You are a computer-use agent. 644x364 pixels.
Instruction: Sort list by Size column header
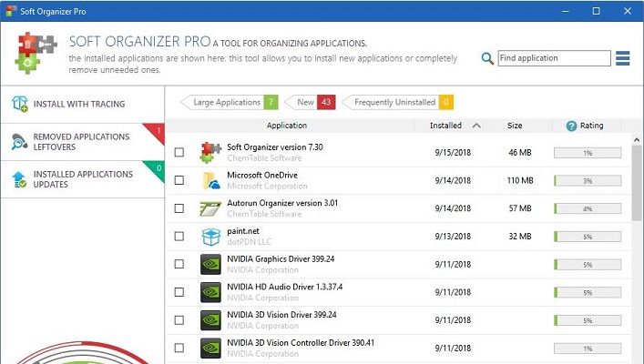515,126
